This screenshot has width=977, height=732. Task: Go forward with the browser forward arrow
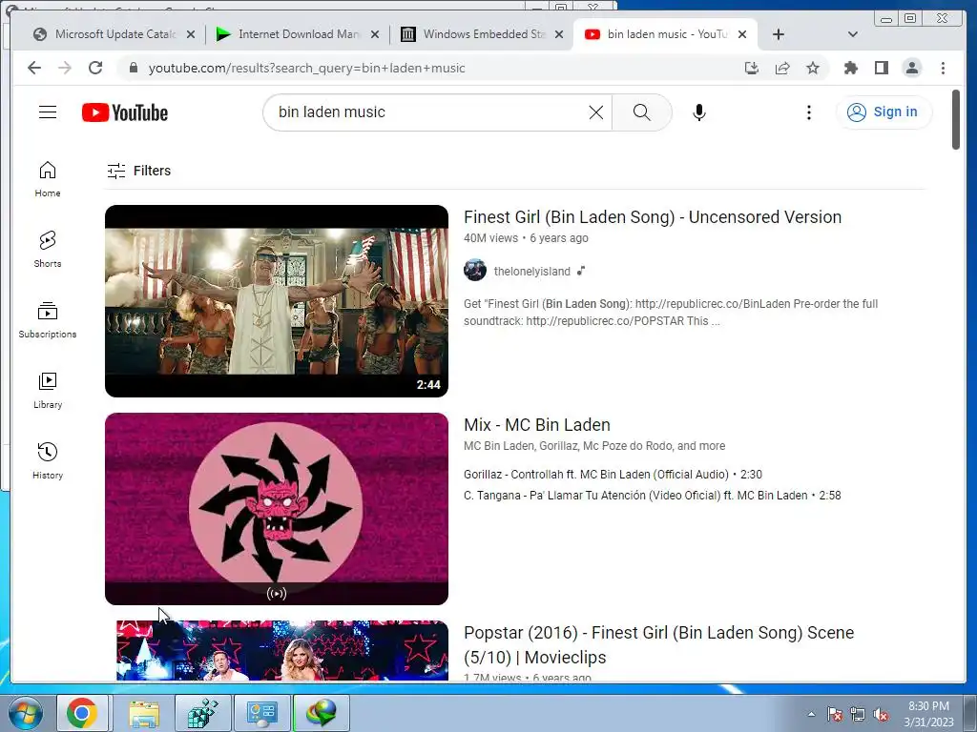pyautogui.click(x=65, y=68)
